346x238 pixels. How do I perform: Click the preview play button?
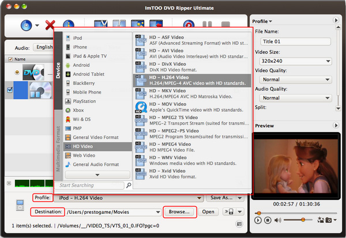(258, 220)
